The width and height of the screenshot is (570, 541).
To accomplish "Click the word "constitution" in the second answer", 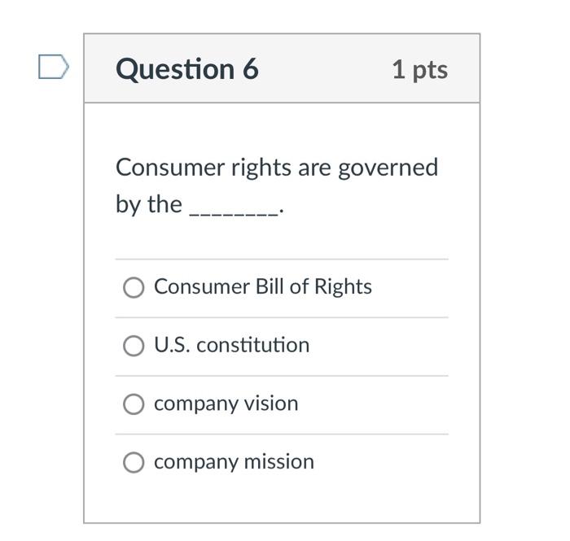I will click(x=252, y=345).
